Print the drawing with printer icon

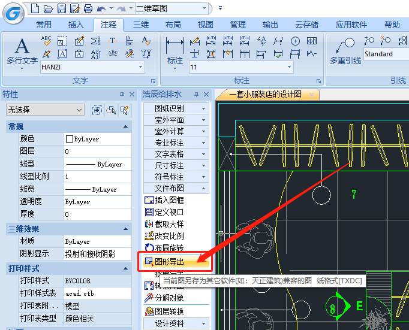point(88,8)
